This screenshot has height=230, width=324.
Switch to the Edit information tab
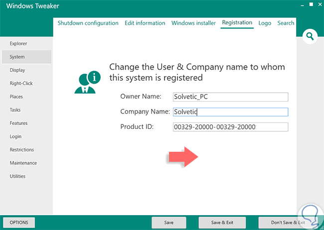tap(145, 23)
